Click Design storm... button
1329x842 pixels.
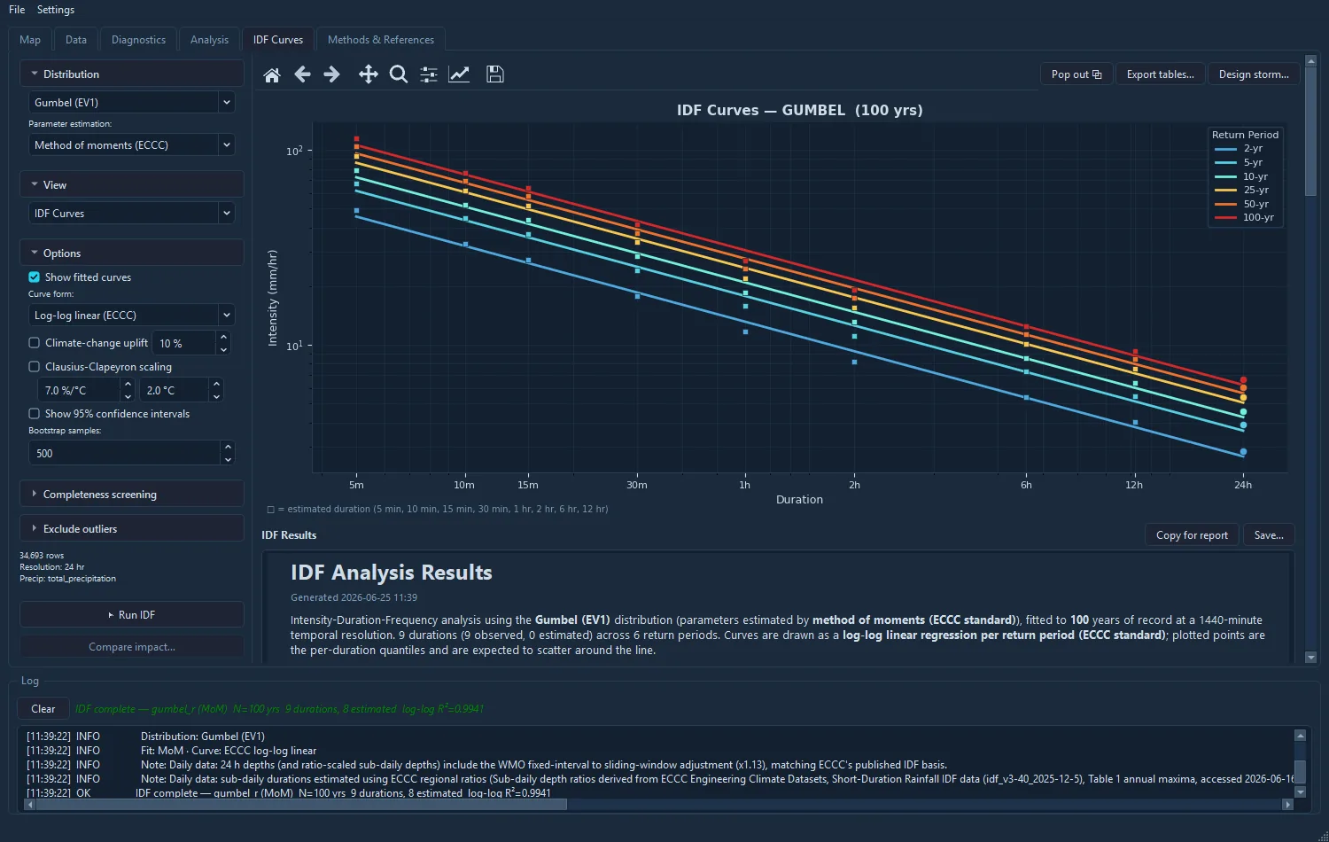click(x=1254, y=74)
